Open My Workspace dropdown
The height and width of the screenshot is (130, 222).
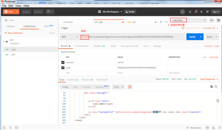110,12
